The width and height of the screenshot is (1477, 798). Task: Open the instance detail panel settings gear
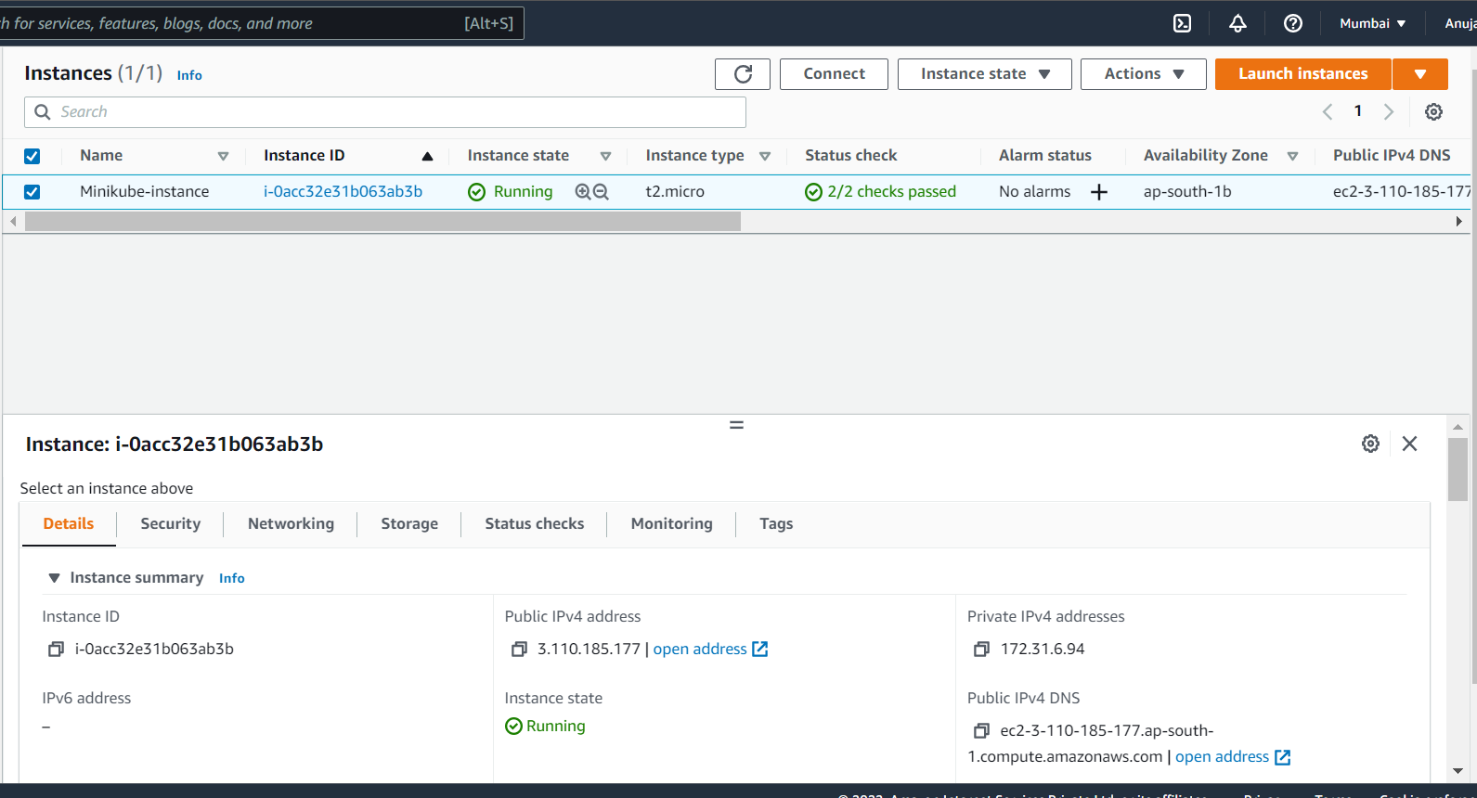[x=1370, y=444]
